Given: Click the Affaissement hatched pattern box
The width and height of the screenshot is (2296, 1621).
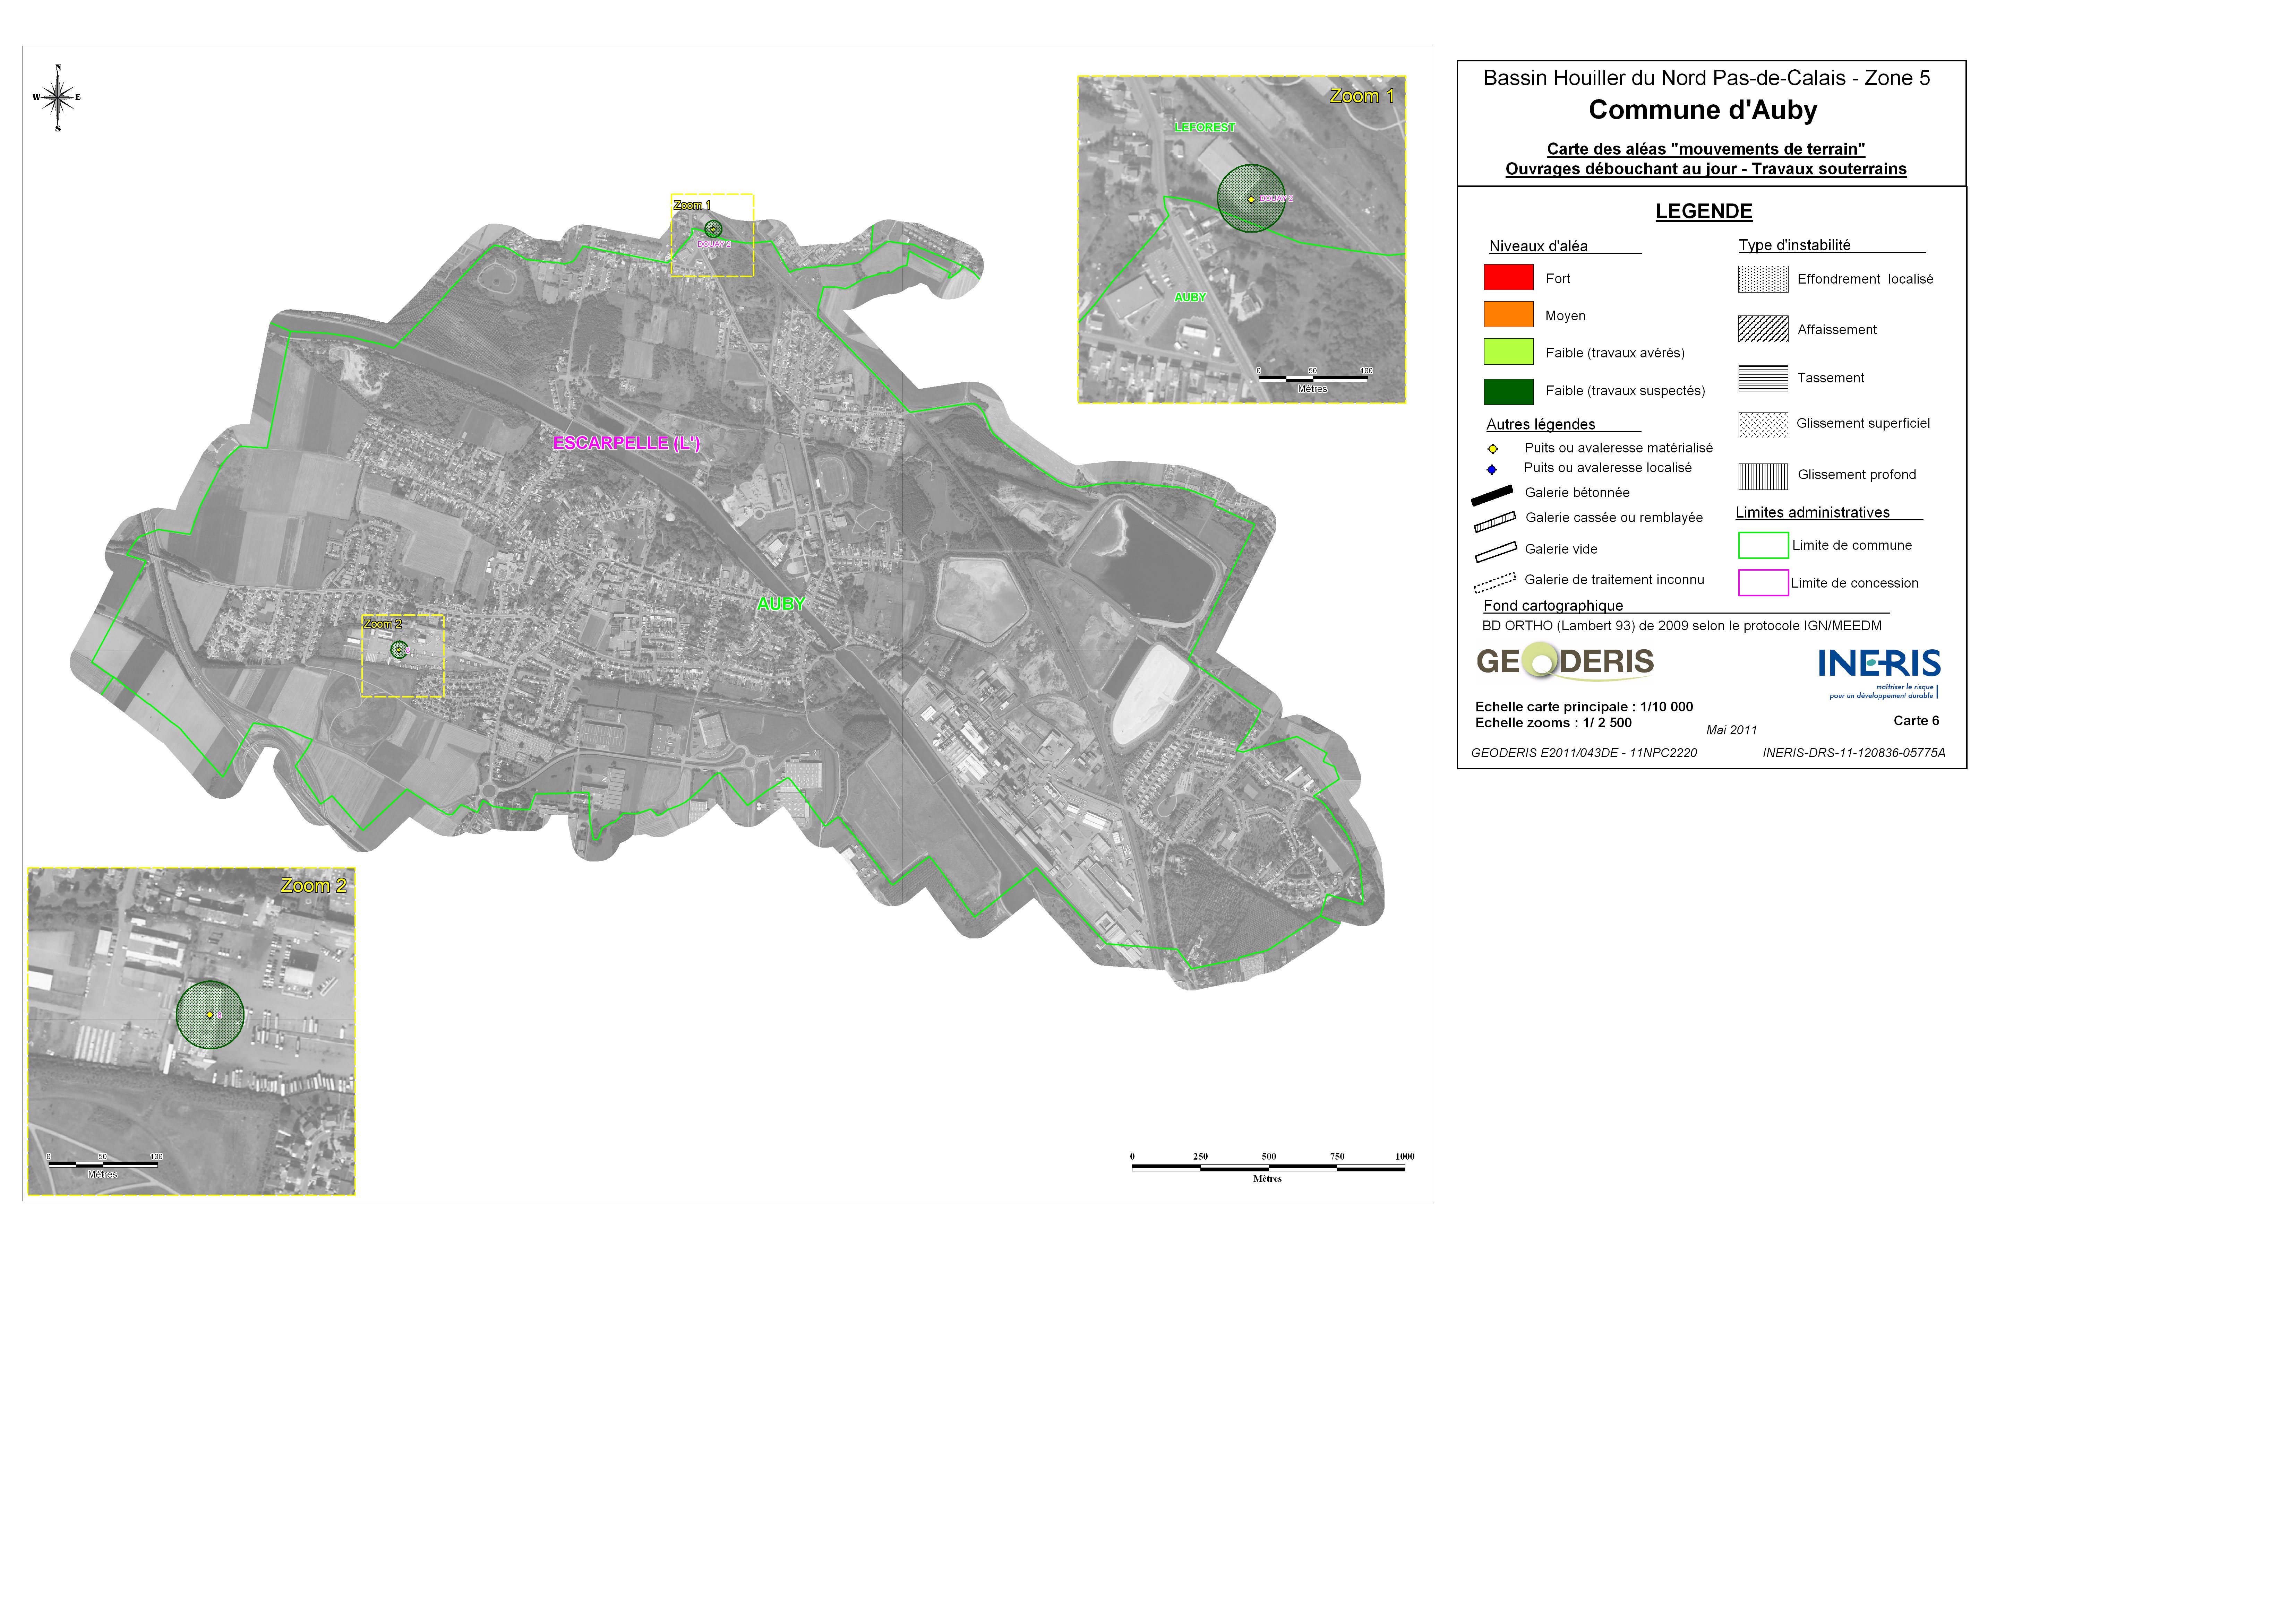Looking at the screenshot, I should pos(1763,329).
